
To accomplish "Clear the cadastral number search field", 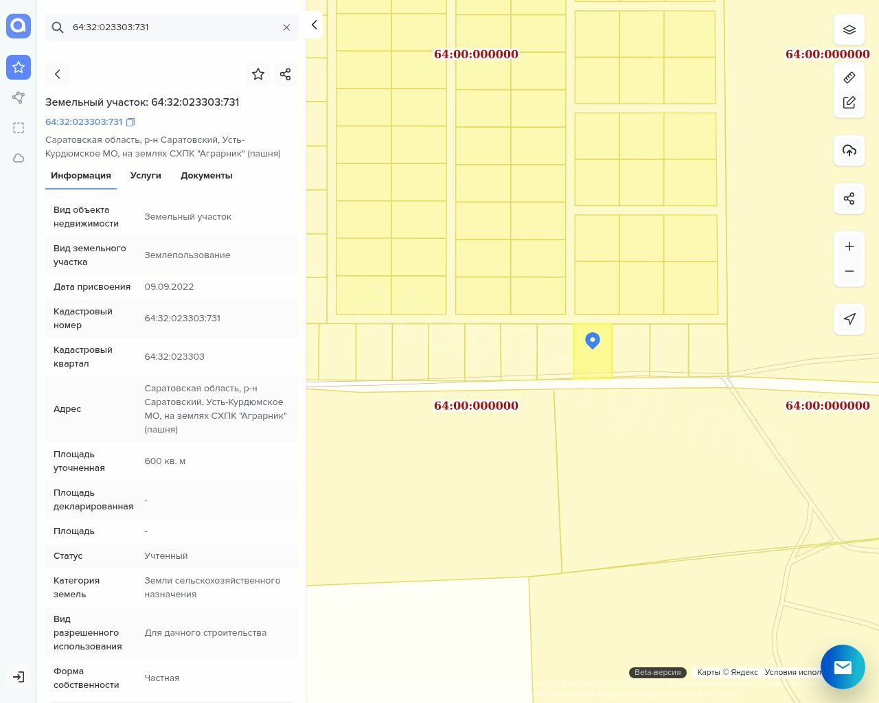I will (286, 27).
